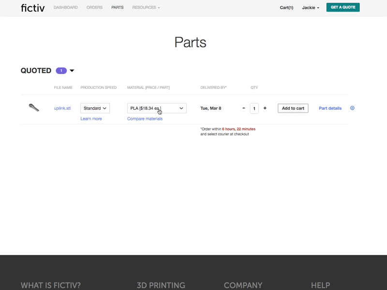Collapse the QUOTED section
The width and height of the screenshot is (387, 290).
click(72, 71)
